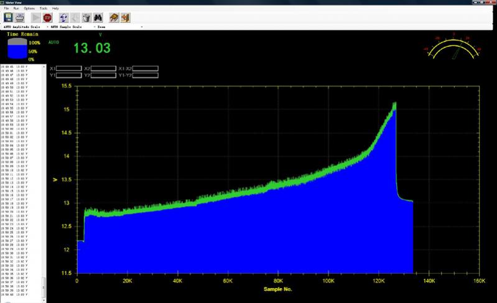Open the Options menu
The image size is (497, 303).
[29, 8]
